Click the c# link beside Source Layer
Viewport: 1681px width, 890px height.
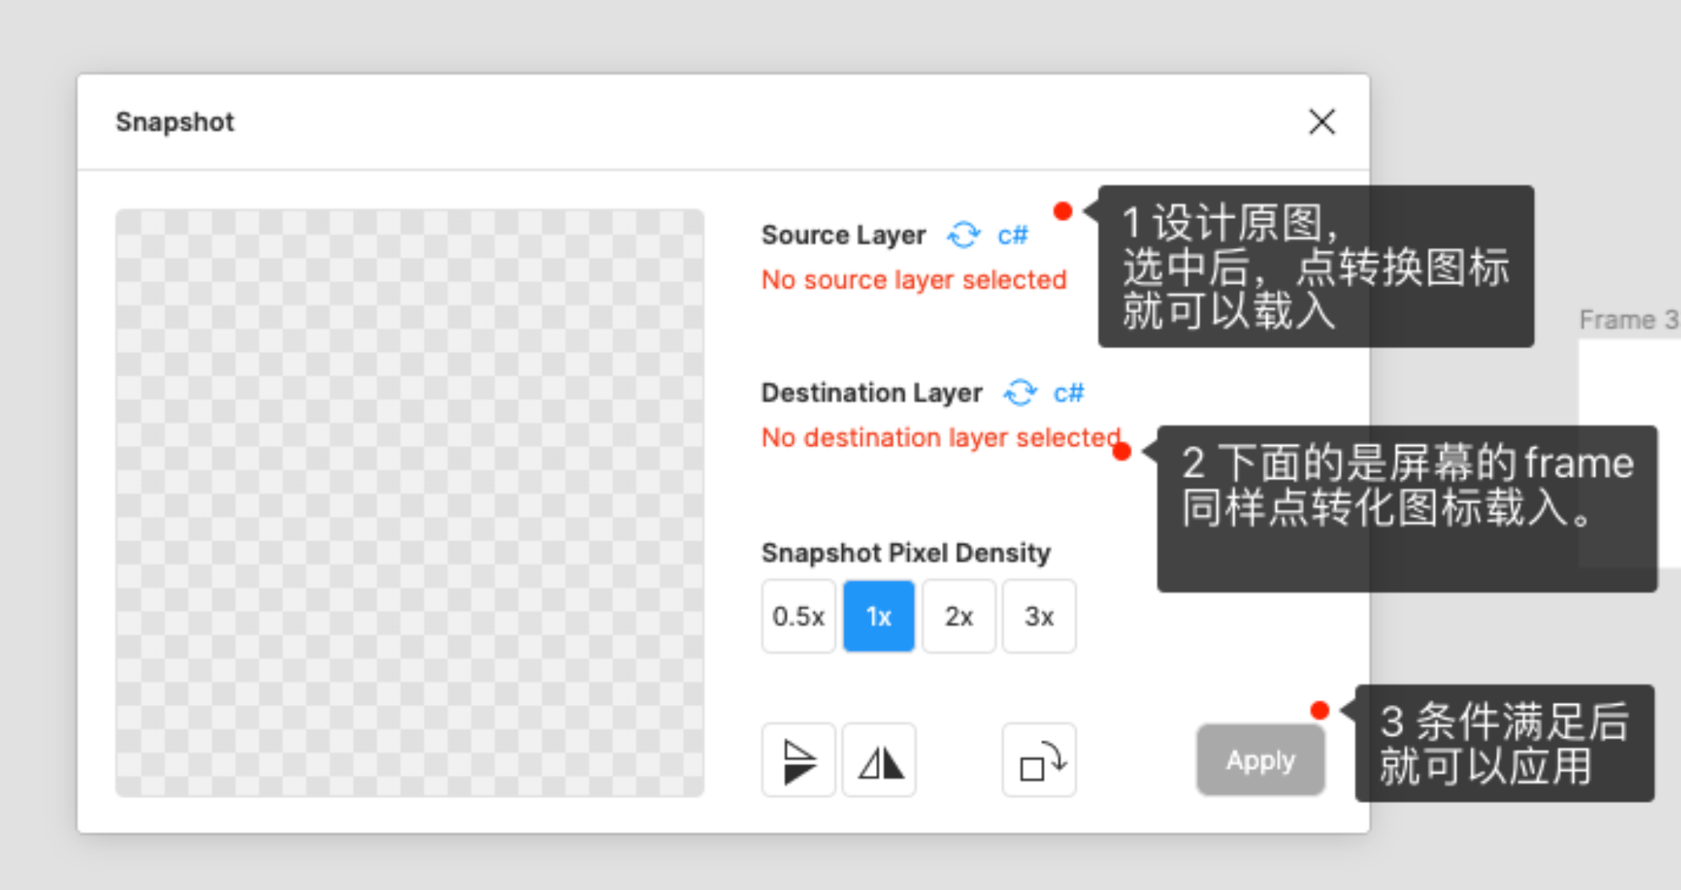1013,235
